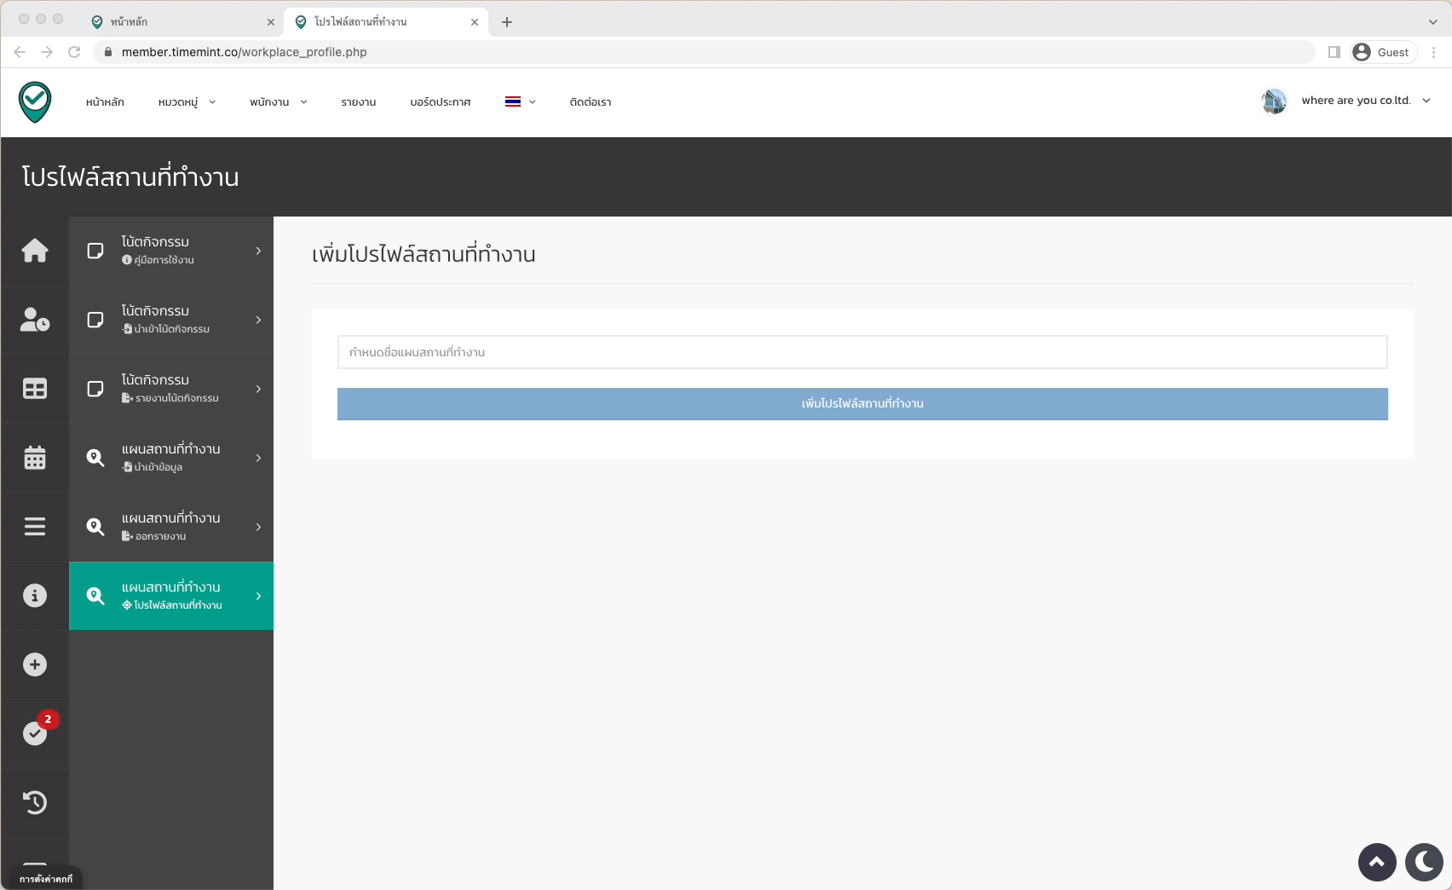
Task: Click the browser back arrow
Action: (x=20, y=52)
